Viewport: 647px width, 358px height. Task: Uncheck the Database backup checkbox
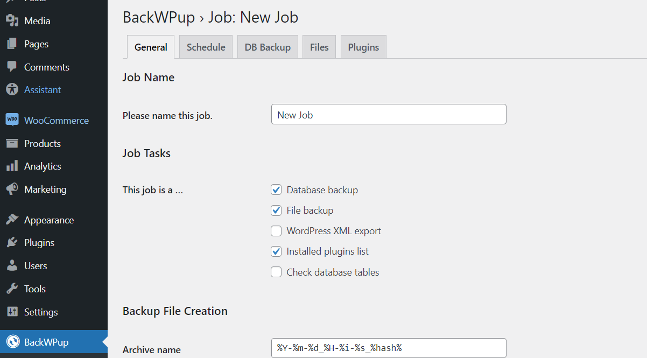[276, 189]
